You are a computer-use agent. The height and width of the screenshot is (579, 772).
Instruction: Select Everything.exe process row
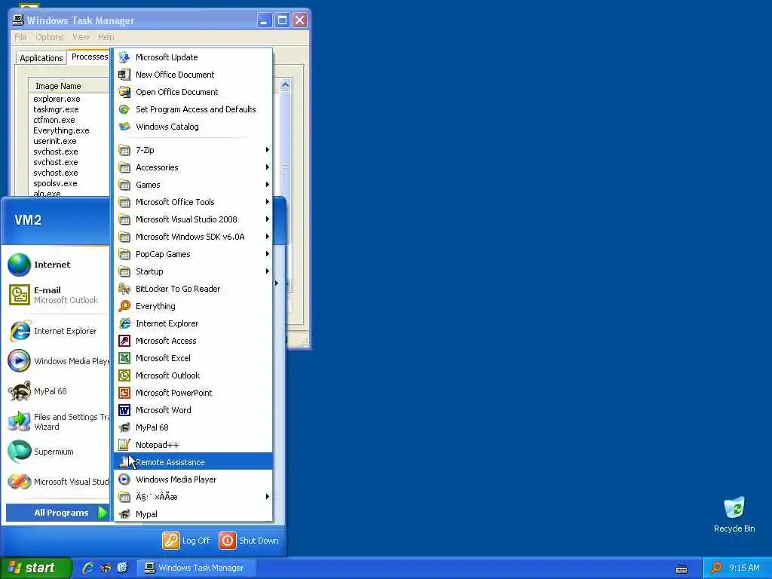61,130
